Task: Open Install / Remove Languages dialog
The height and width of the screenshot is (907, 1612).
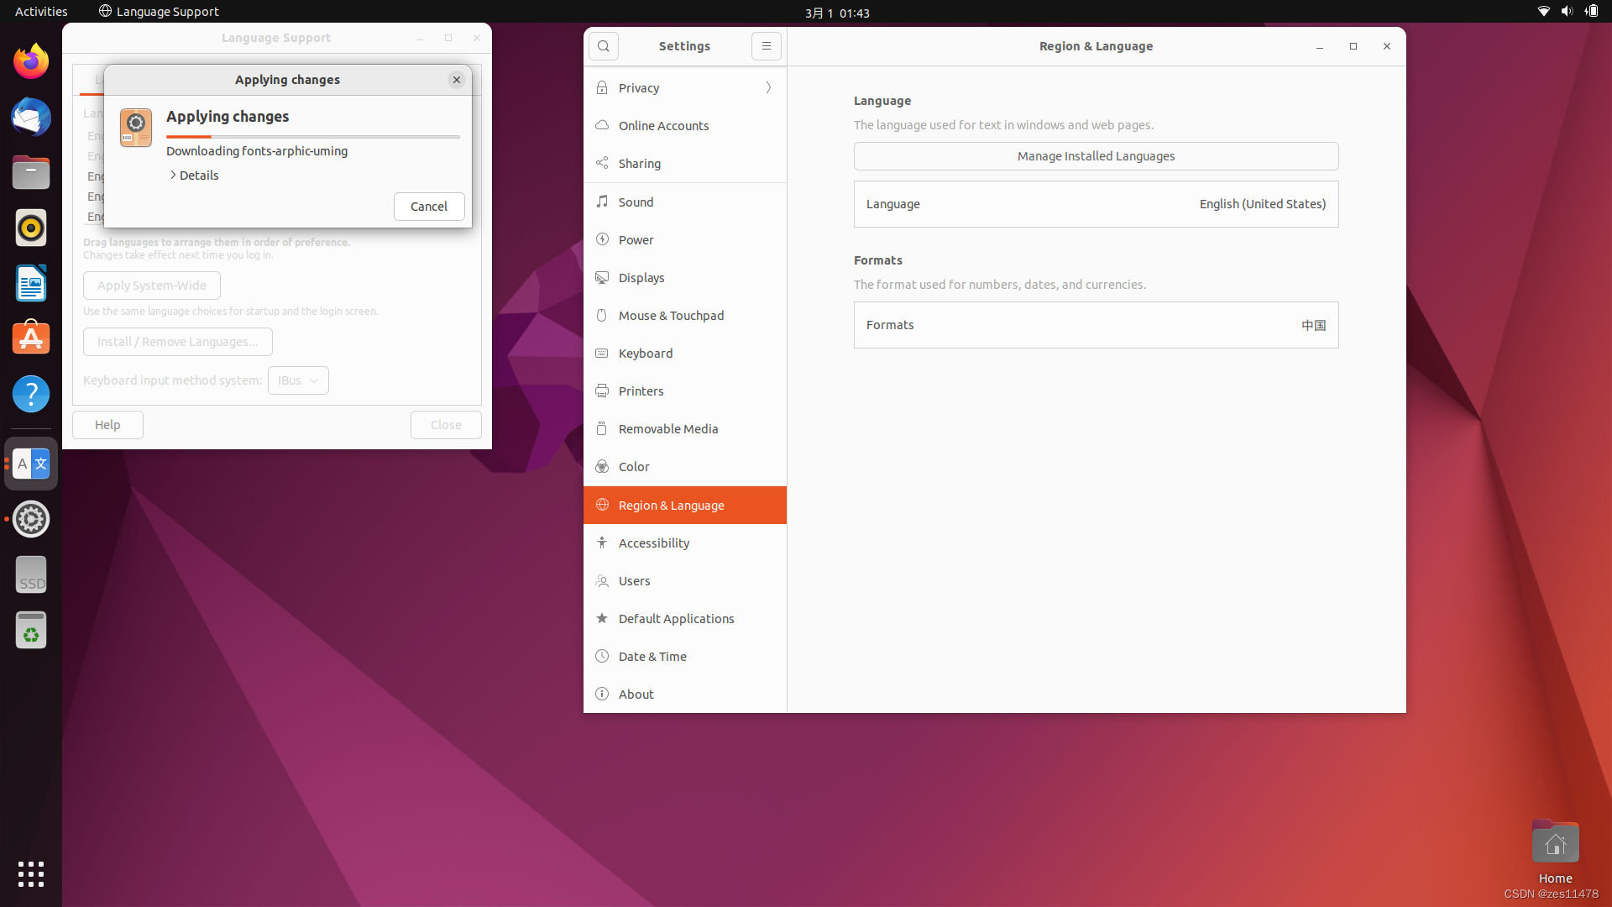Action: click(x=177, y=342)
